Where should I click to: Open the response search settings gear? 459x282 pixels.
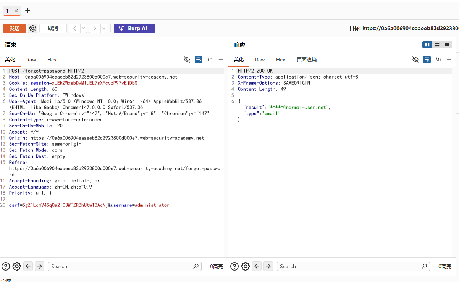pyautogui.click(x=246, y=266)
